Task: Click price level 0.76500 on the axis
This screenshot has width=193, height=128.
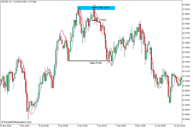Action: click(x=186, y=114)
